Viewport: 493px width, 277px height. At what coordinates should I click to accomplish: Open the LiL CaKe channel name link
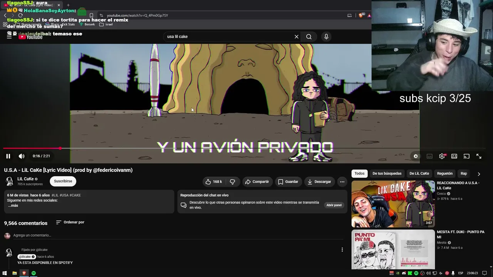pos(25,179)
